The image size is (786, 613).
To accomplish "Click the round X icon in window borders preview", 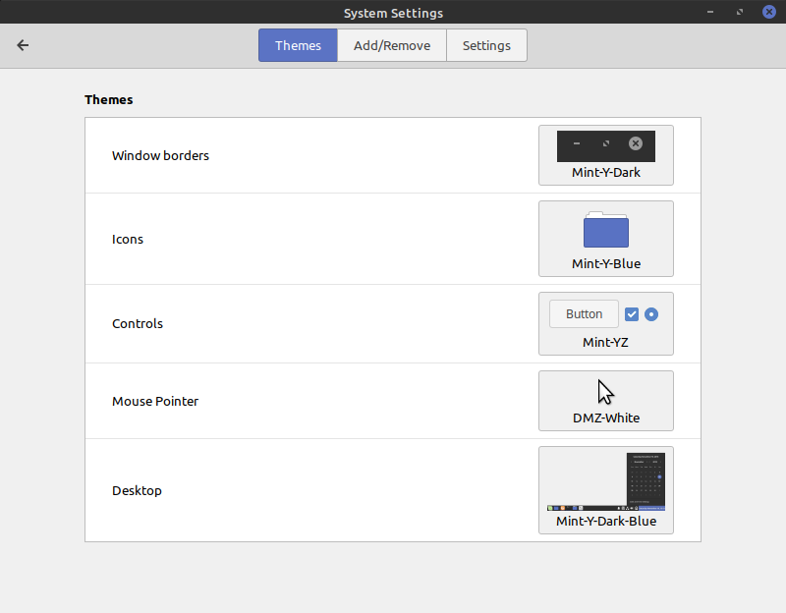I will [636, 144].
